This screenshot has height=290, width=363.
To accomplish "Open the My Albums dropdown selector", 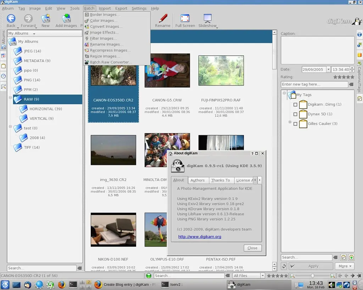I will [22, 34].
